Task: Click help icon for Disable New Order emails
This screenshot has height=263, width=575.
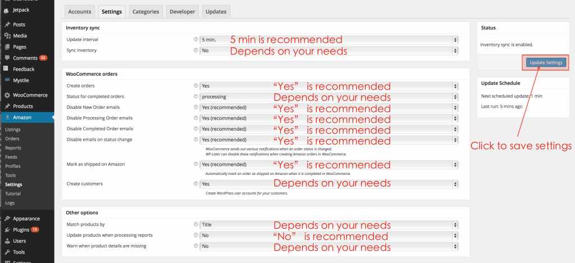Action: [195, 107]
